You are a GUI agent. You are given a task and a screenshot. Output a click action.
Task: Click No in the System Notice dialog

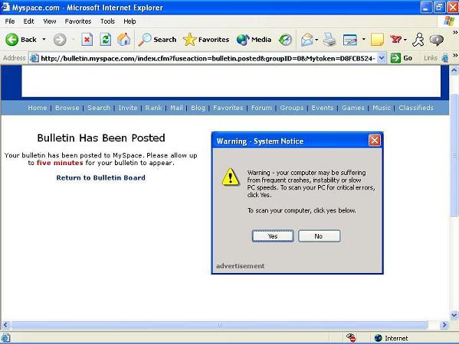point(319,236)
